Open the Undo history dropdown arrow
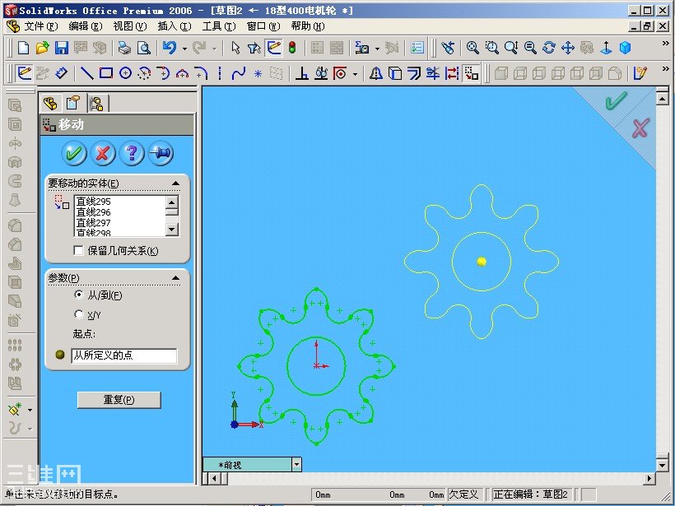 (x=184, y=49)
